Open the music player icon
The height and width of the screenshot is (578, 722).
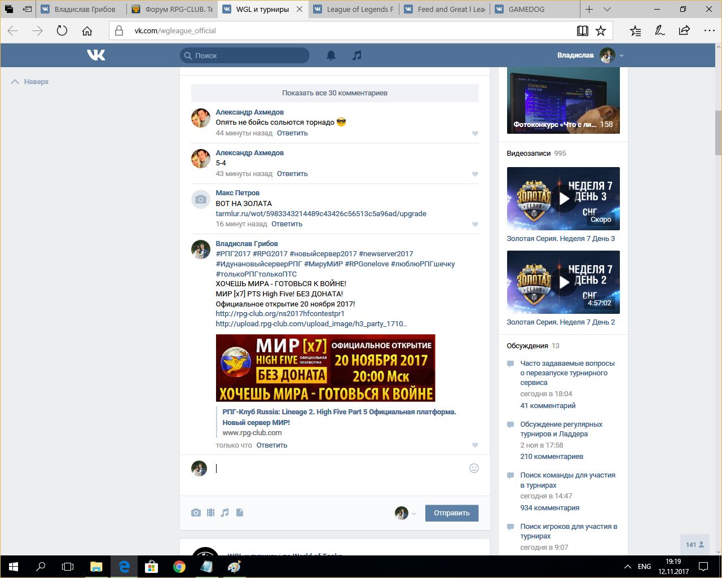(x=356, y=55)
